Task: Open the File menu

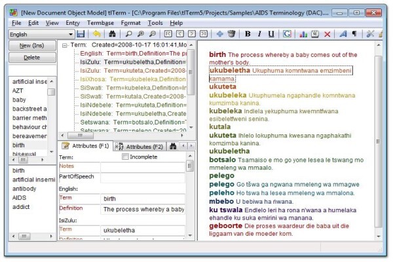Action: click(16, 23)
